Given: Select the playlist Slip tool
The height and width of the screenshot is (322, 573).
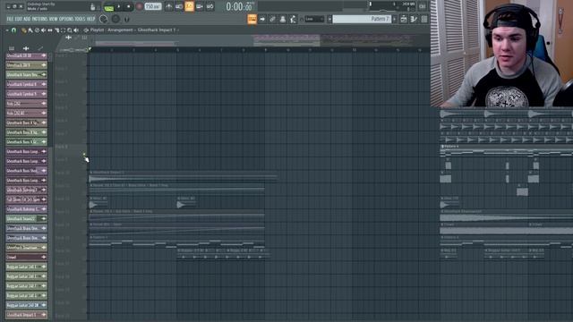Looking at the screenshot, I should [50, 30].
